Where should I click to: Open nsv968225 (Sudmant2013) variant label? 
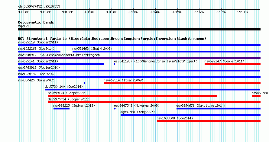[74, 106]
